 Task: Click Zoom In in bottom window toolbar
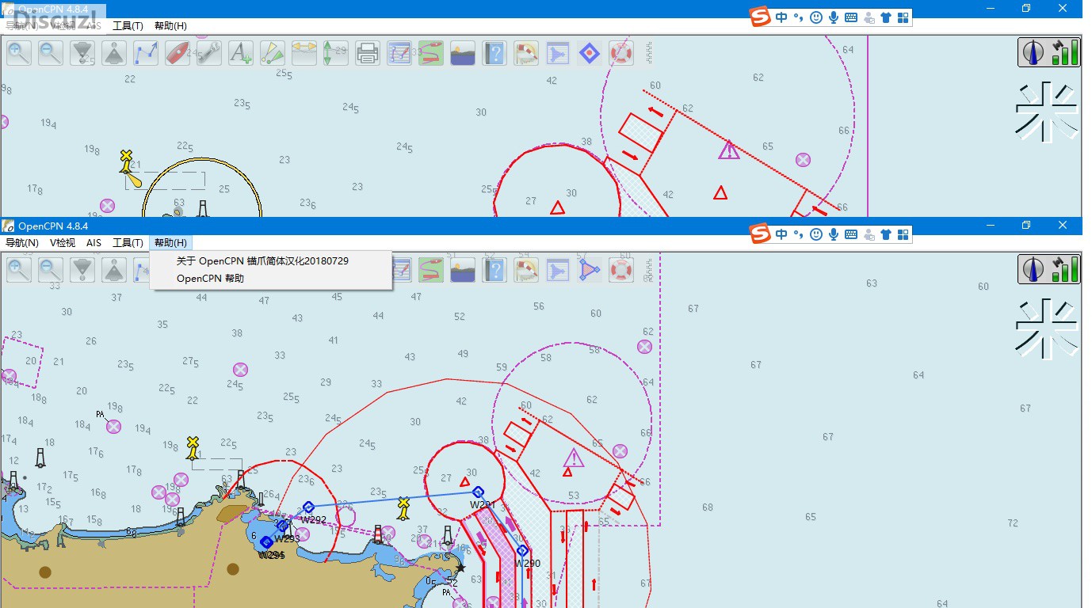coord(19,270)
